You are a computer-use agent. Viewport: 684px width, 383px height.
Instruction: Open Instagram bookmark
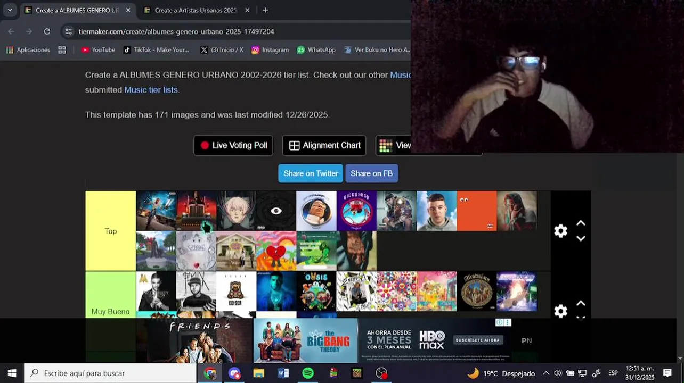270,49
